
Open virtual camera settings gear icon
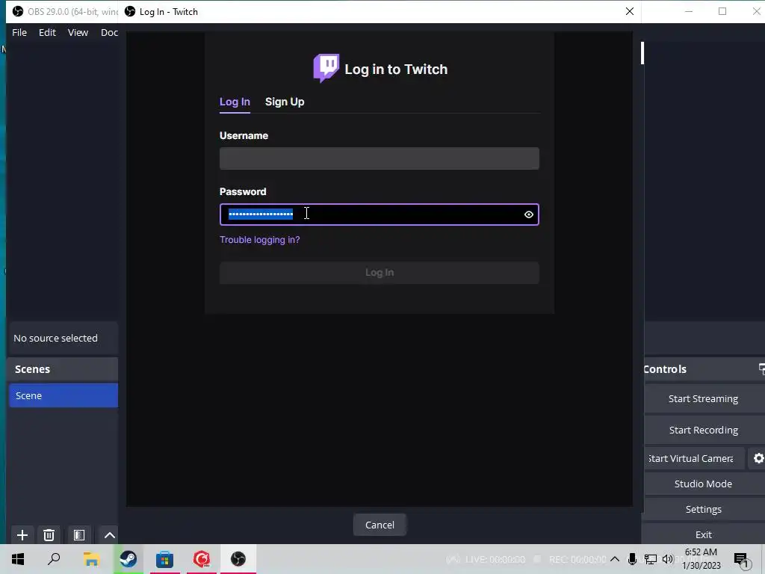point(758,458)
